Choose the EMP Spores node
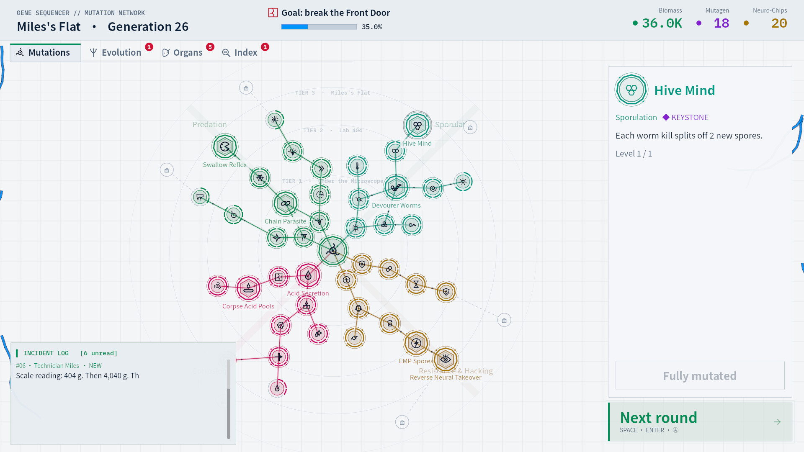804x452 pixels. [x=416, y=343]
